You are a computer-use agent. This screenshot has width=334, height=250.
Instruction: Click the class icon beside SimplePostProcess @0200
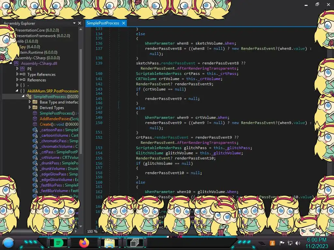29,96
